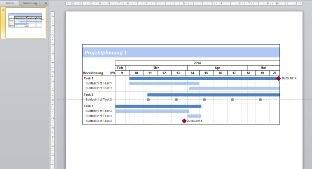Click the vertical ruler beside the slide

(53, 90)
